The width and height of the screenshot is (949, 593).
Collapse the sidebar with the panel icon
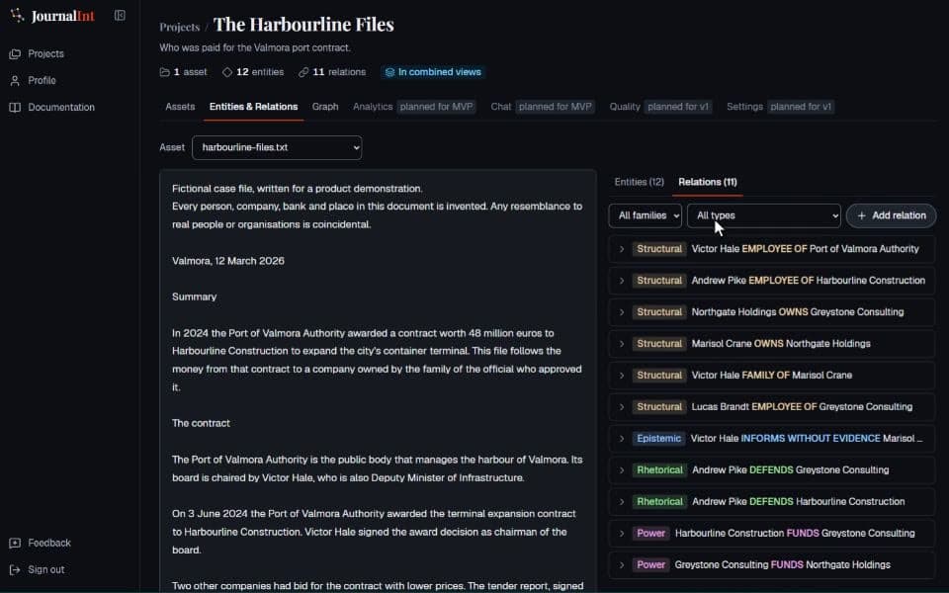point(120,16)
